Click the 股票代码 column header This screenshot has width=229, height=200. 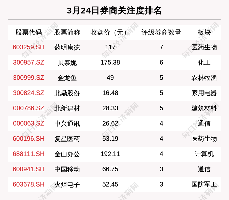(x=28, y=33)
